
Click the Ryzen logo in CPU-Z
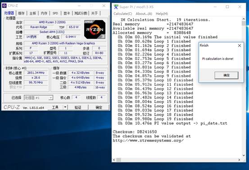click(95, 30)
